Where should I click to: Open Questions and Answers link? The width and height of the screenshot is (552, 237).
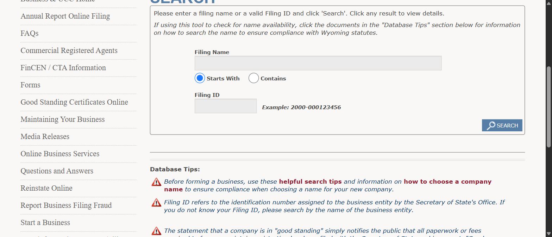[57, 171]
